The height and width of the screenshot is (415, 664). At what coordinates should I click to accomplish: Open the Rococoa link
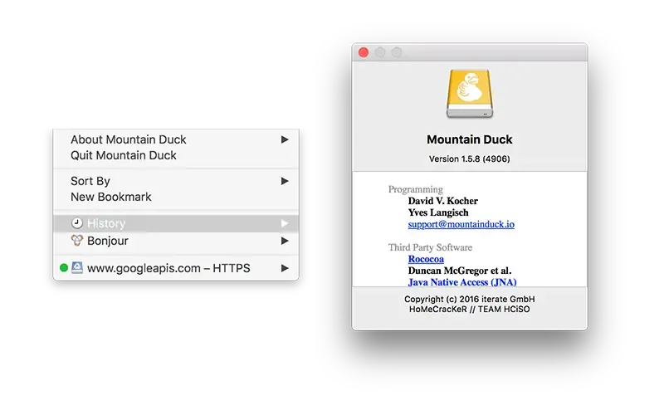[426, 259]
